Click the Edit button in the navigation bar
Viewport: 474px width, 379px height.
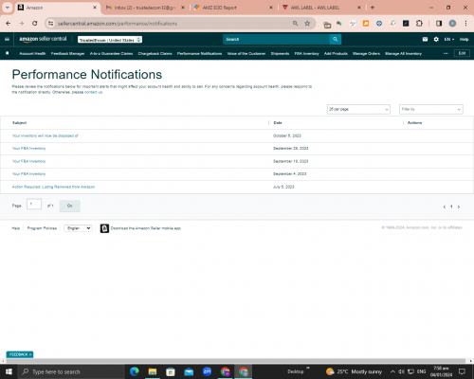[462, 53]
